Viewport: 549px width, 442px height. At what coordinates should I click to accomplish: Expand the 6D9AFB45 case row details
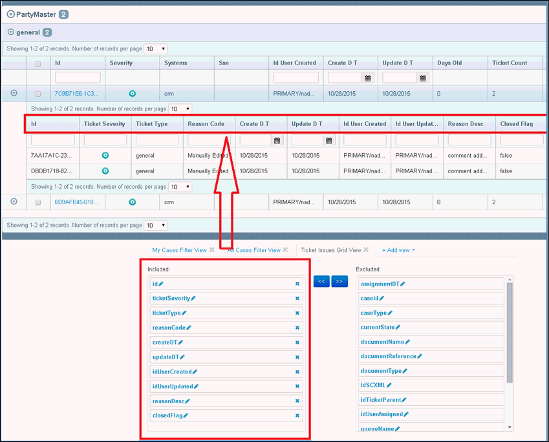tap(14, 202)
